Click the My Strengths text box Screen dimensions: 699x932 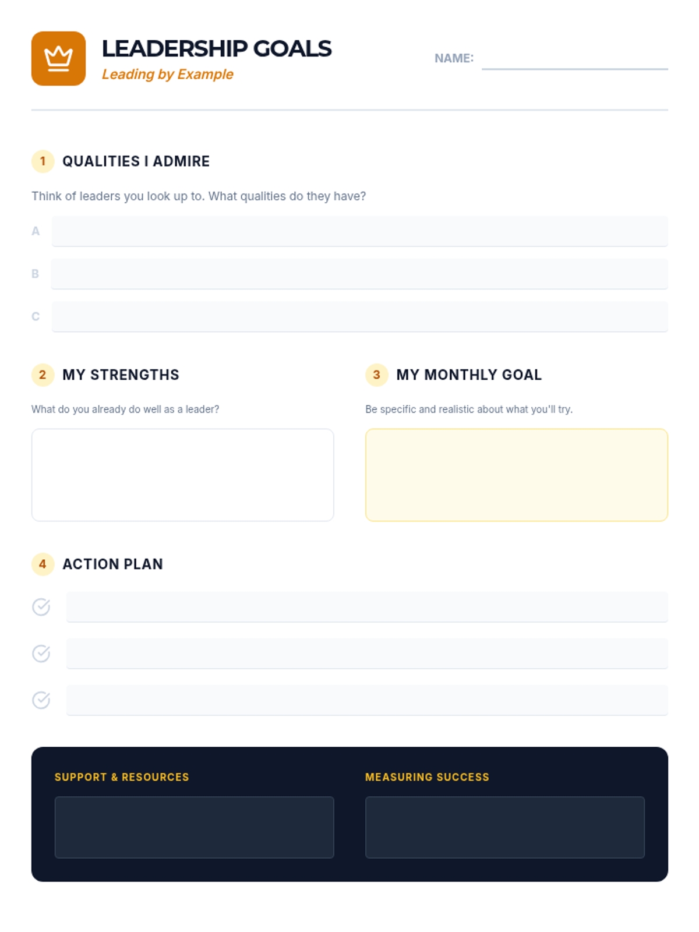pos(182,475)
